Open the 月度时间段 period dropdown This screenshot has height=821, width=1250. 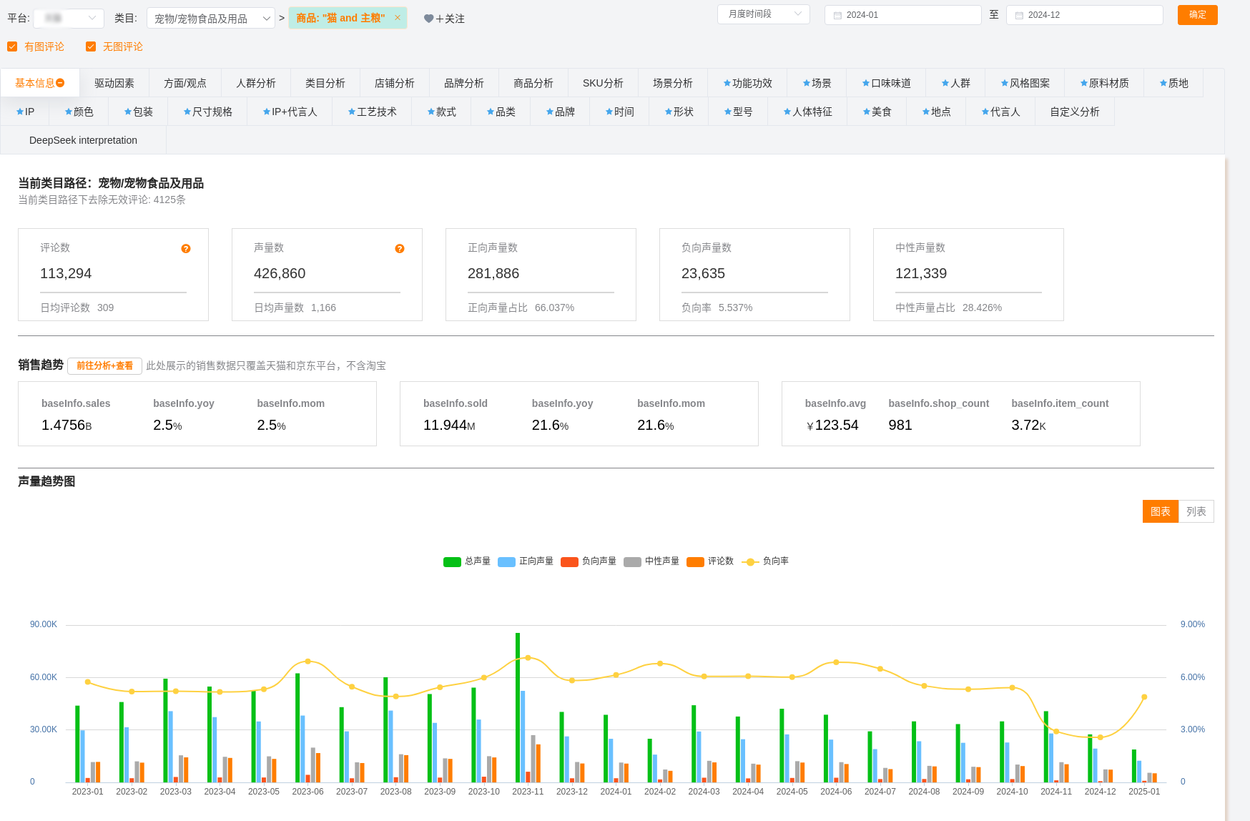point(764,14)
